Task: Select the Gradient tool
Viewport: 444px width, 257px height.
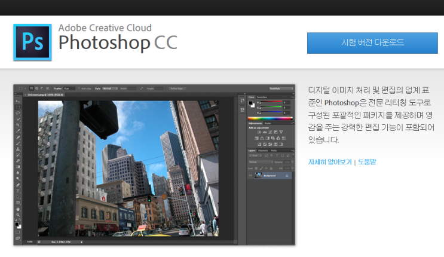Action: (18, 167)
